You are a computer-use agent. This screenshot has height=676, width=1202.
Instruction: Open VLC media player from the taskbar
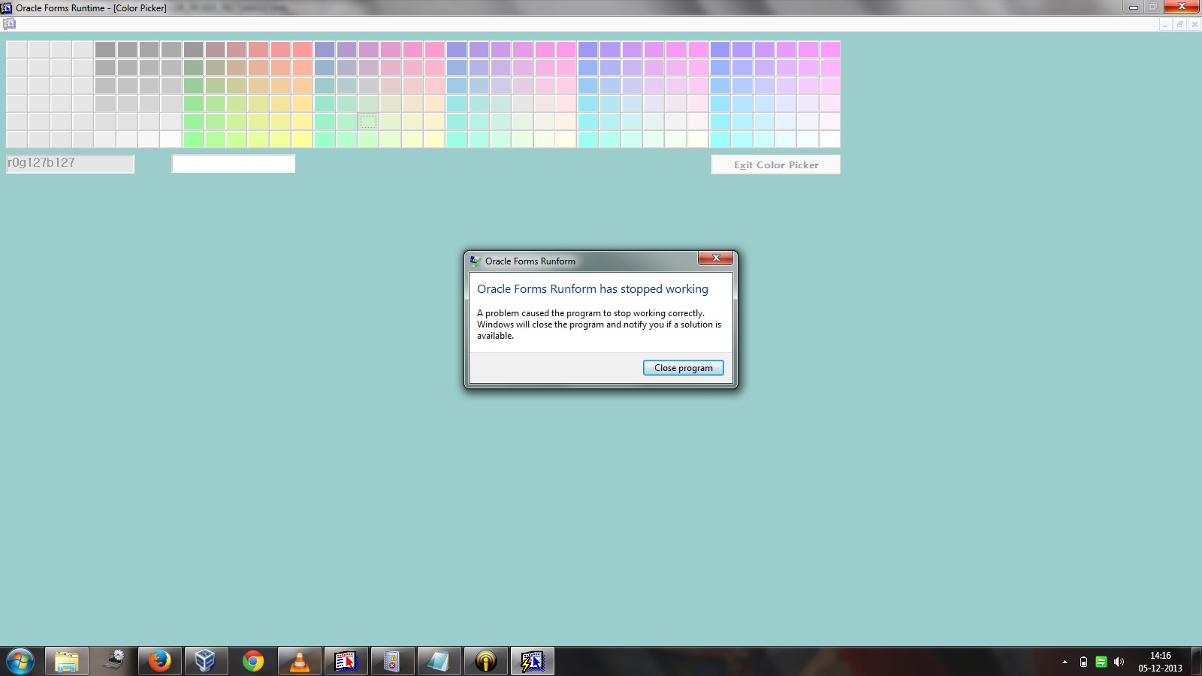[299, 662]
